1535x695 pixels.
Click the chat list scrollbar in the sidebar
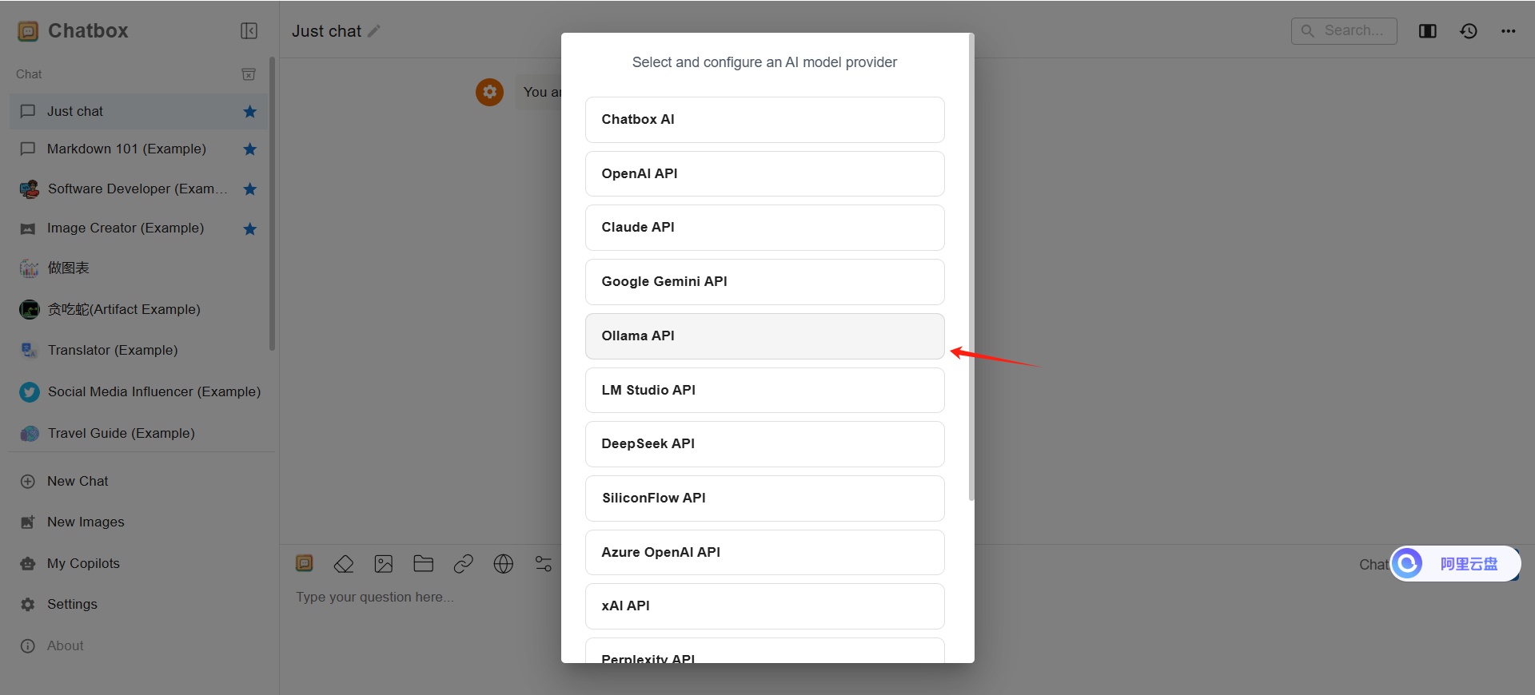pyautogui.click(x=273, y=204)
